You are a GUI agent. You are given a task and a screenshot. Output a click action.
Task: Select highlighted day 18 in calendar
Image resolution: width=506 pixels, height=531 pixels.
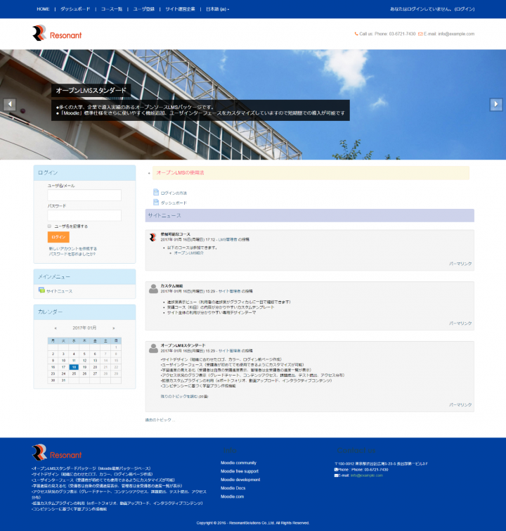(74, 367)
